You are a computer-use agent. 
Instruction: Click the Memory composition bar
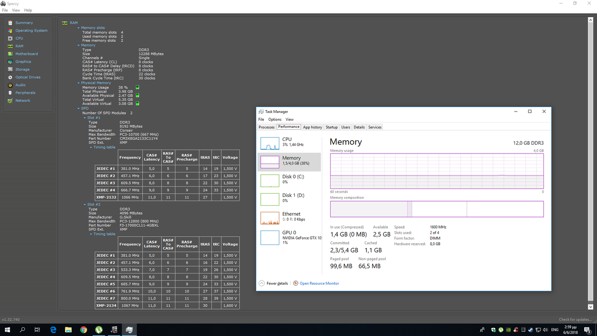(x=437, y=209)
